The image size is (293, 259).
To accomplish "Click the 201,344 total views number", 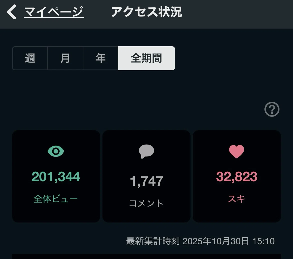I will 56,177.
